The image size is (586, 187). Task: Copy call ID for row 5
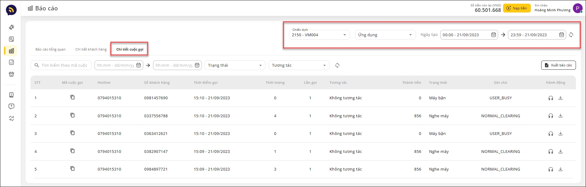tap(72, 169)
